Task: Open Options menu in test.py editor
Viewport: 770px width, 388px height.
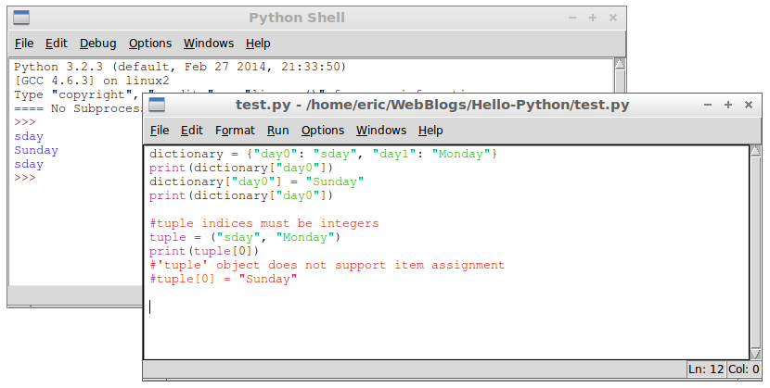Action: (x=323, y=131)
